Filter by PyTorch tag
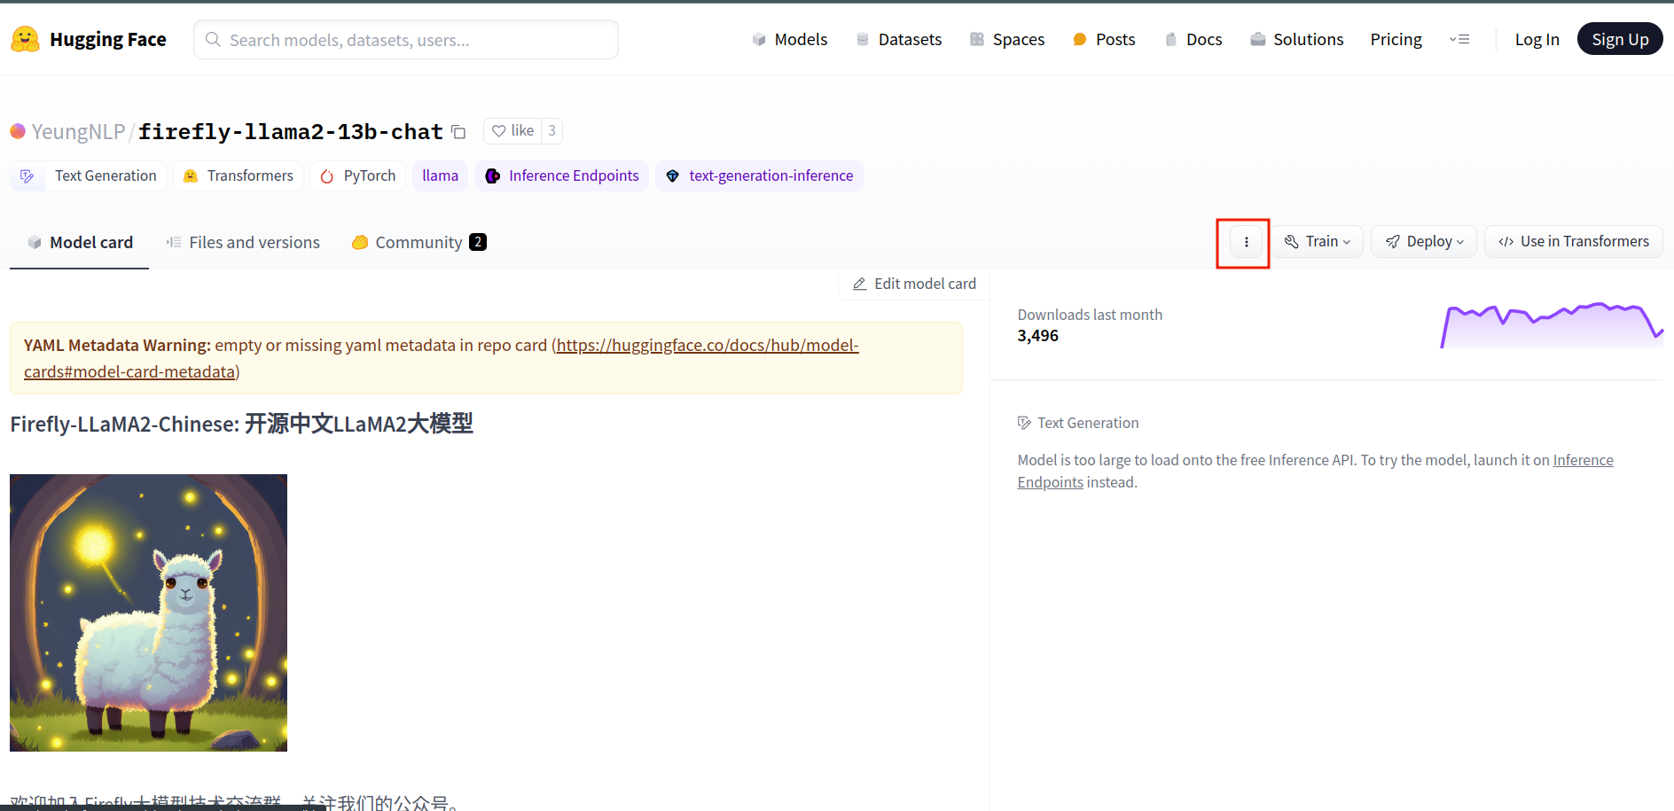The width and height of the screenshot is (1674, 811). (x=358, y=175)
